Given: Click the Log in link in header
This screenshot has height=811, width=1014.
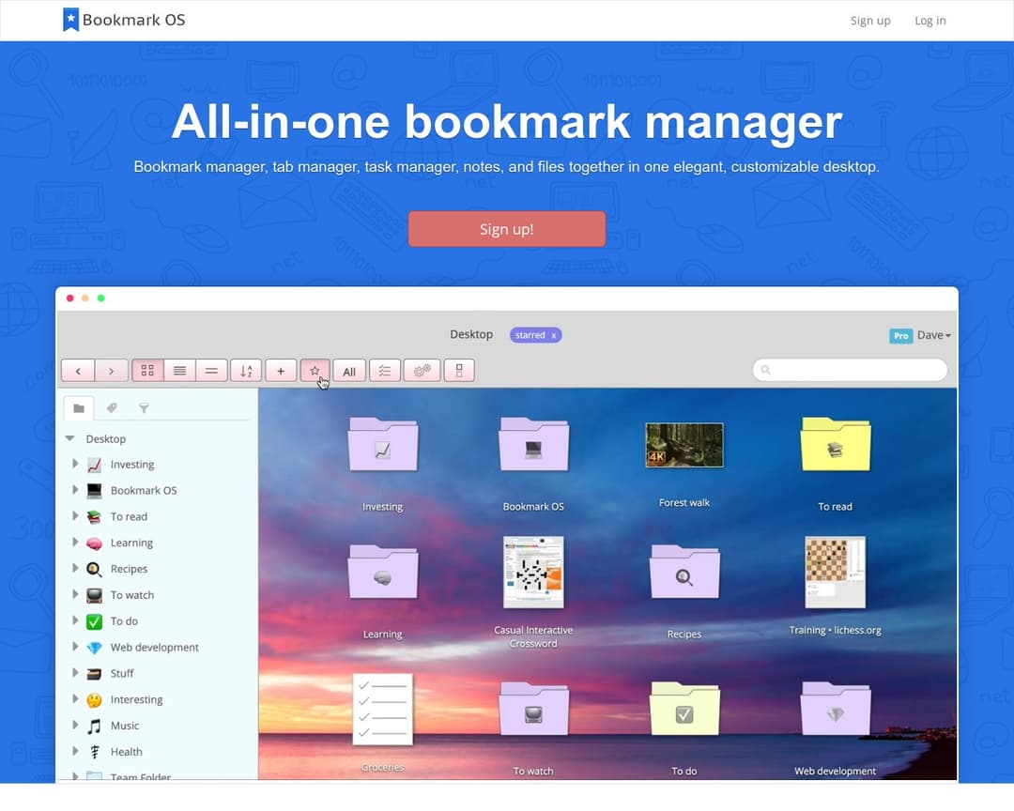Looking at the screenshot, I should pos(929,21).
